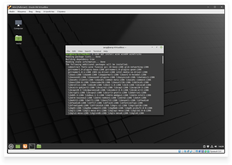Open the terminal File menu

pos(68,51)
